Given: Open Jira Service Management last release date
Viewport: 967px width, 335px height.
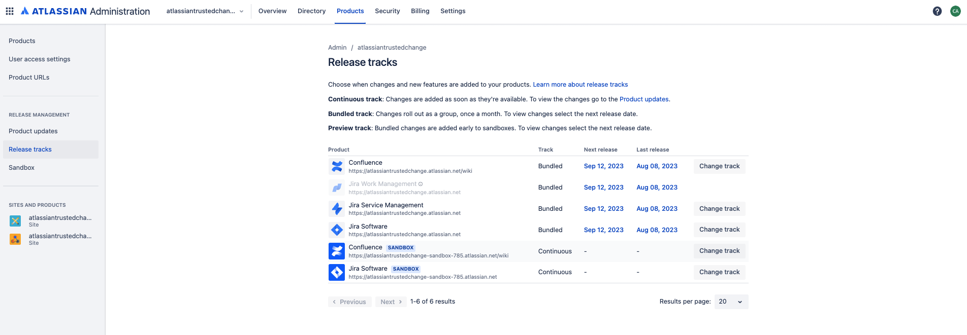Looking at the screenshot, I should coord(657,209).
